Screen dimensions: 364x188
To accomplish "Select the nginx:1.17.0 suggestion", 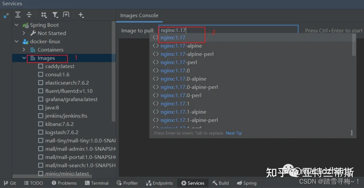I will click(251, 70).
